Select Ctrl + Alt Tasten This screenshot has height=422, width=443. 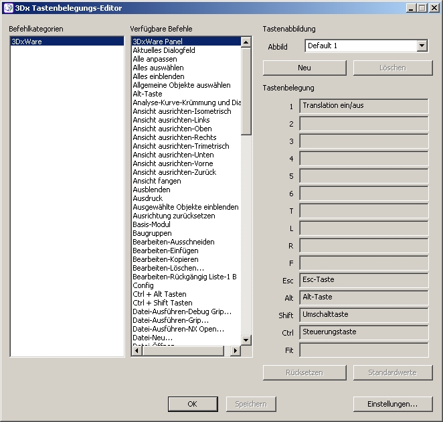pyautogui.click(x=186, y=294)
